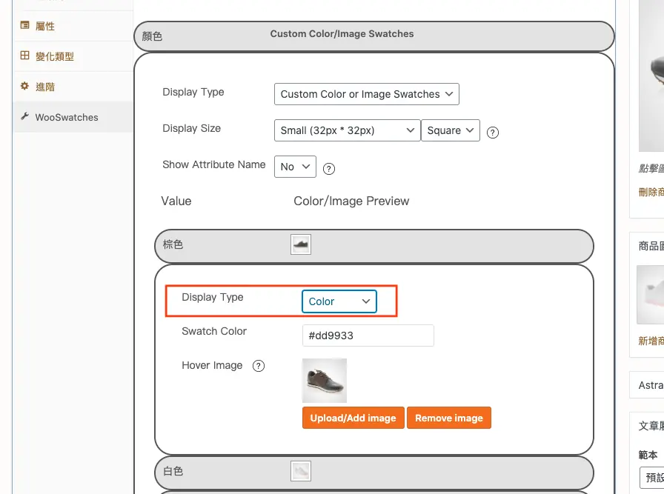Click the 棕色 shoe preview thumbnail
The image size is (664, 494).
click(x=301, y=244)
